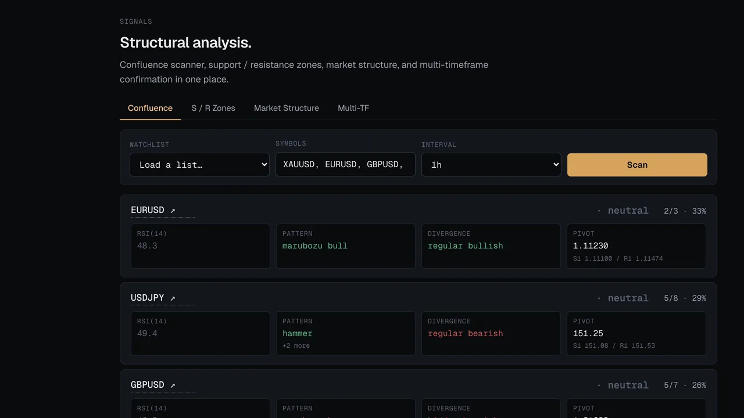Image resolution: width=744 pixels, height=418 pixels.
Task: Click the GBPUSD score '5/7 · 26%'
Action: pos(685,385)
